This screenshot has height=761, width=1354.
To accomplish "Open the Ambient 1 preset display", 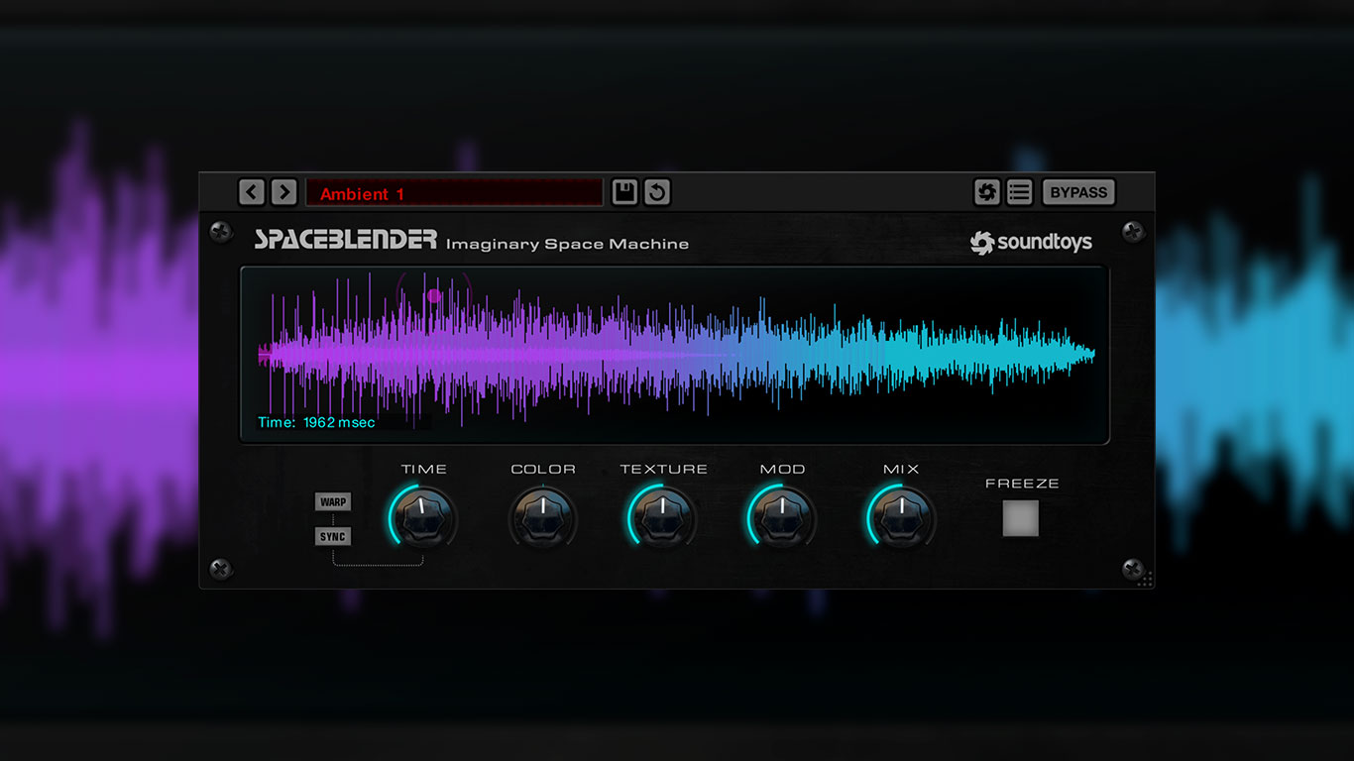I will [454, 193].
